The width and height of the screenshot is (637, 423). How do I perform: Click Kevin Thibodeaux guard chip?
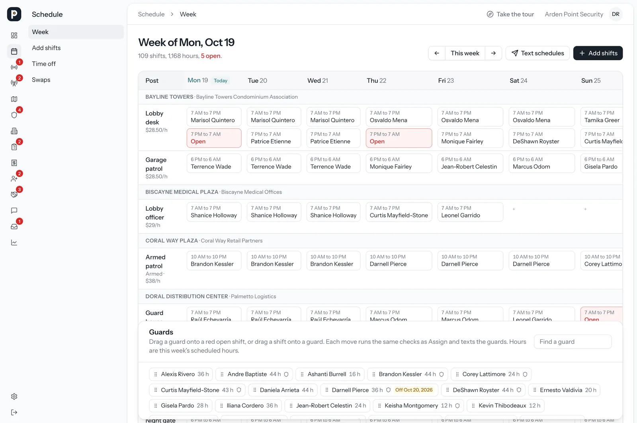pos(506,406)
